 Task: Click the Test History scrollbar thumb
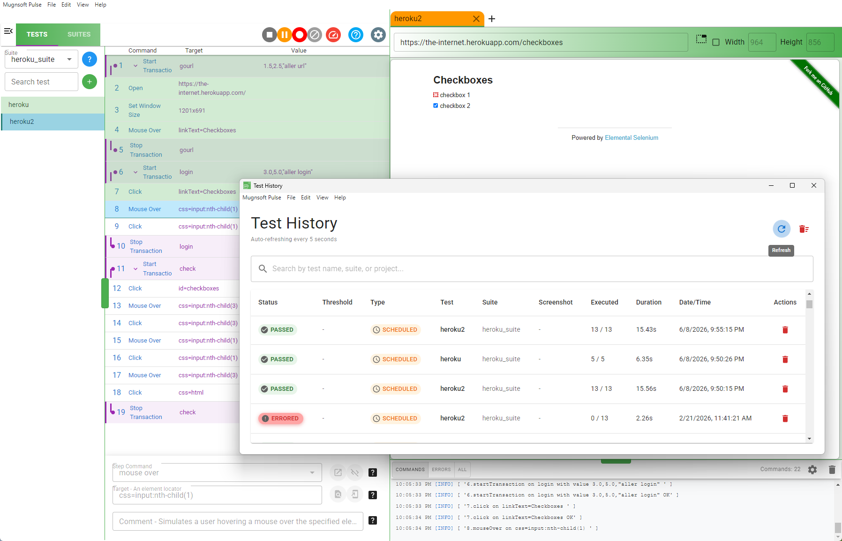(x=809, y=305)
